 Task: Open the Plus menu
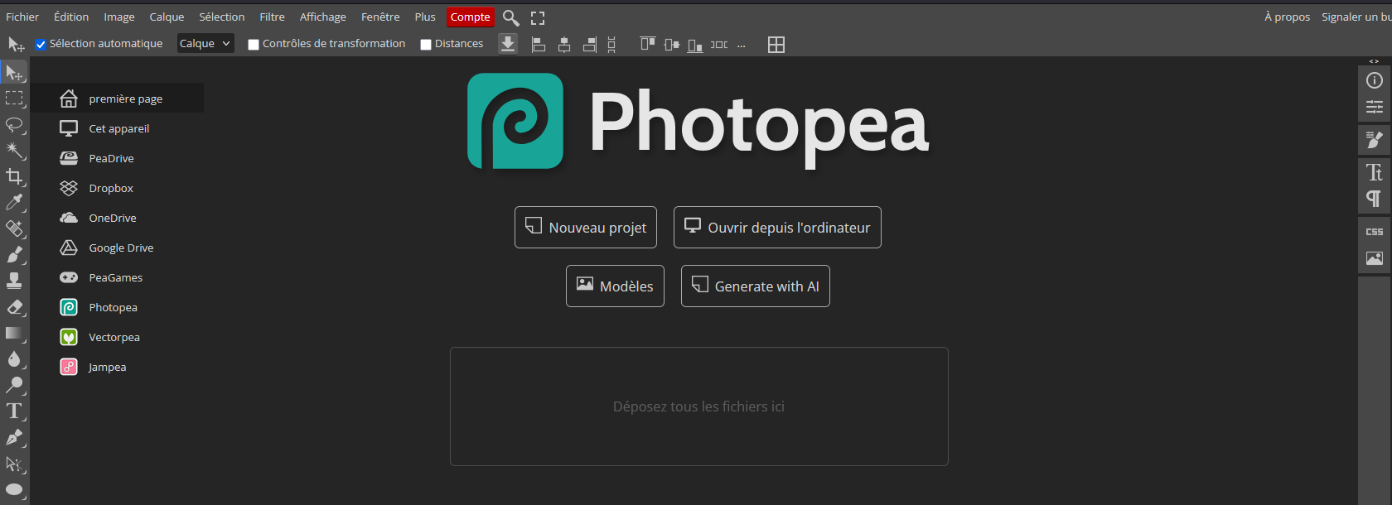coord(425,17)
